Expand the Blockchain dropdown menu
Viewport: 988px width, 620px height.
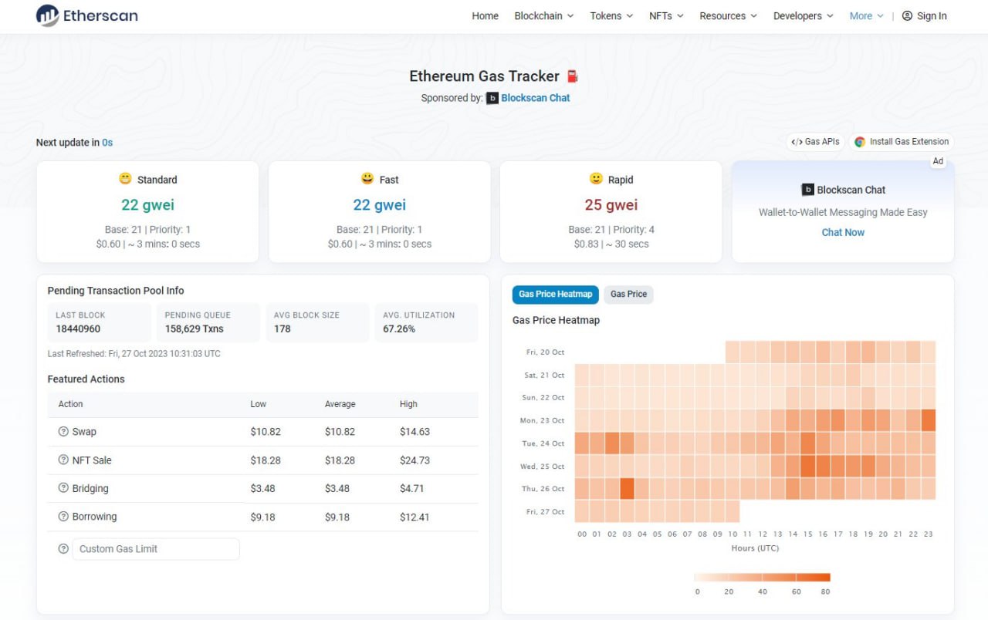(x=544, y=15)
